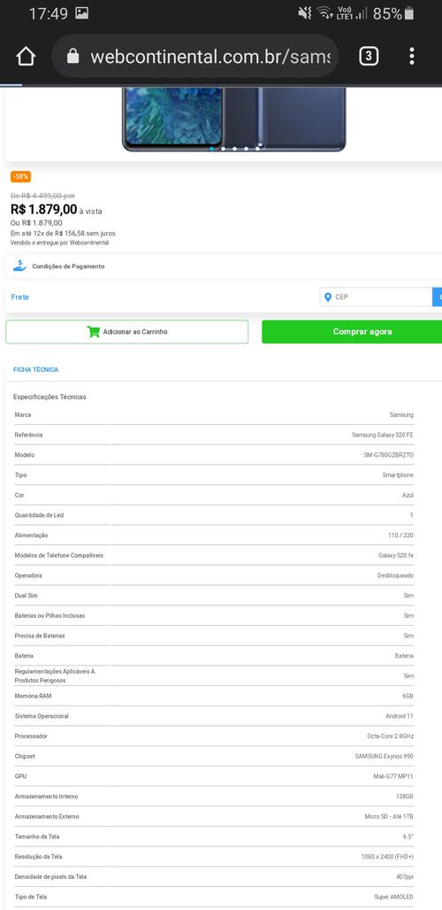Tap the location pin icon in CEP field
442x910 pixels.
click(328, 297)
